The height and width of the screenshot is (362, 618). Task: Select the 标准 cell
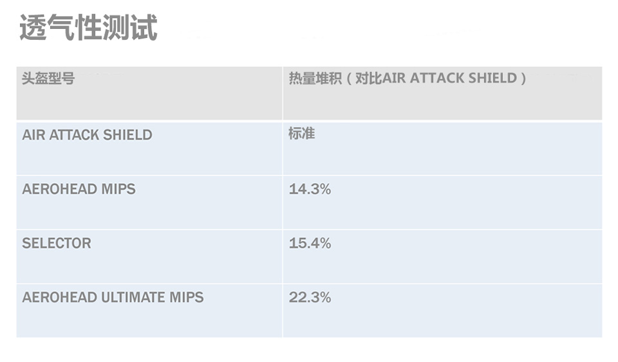point(301,134)
